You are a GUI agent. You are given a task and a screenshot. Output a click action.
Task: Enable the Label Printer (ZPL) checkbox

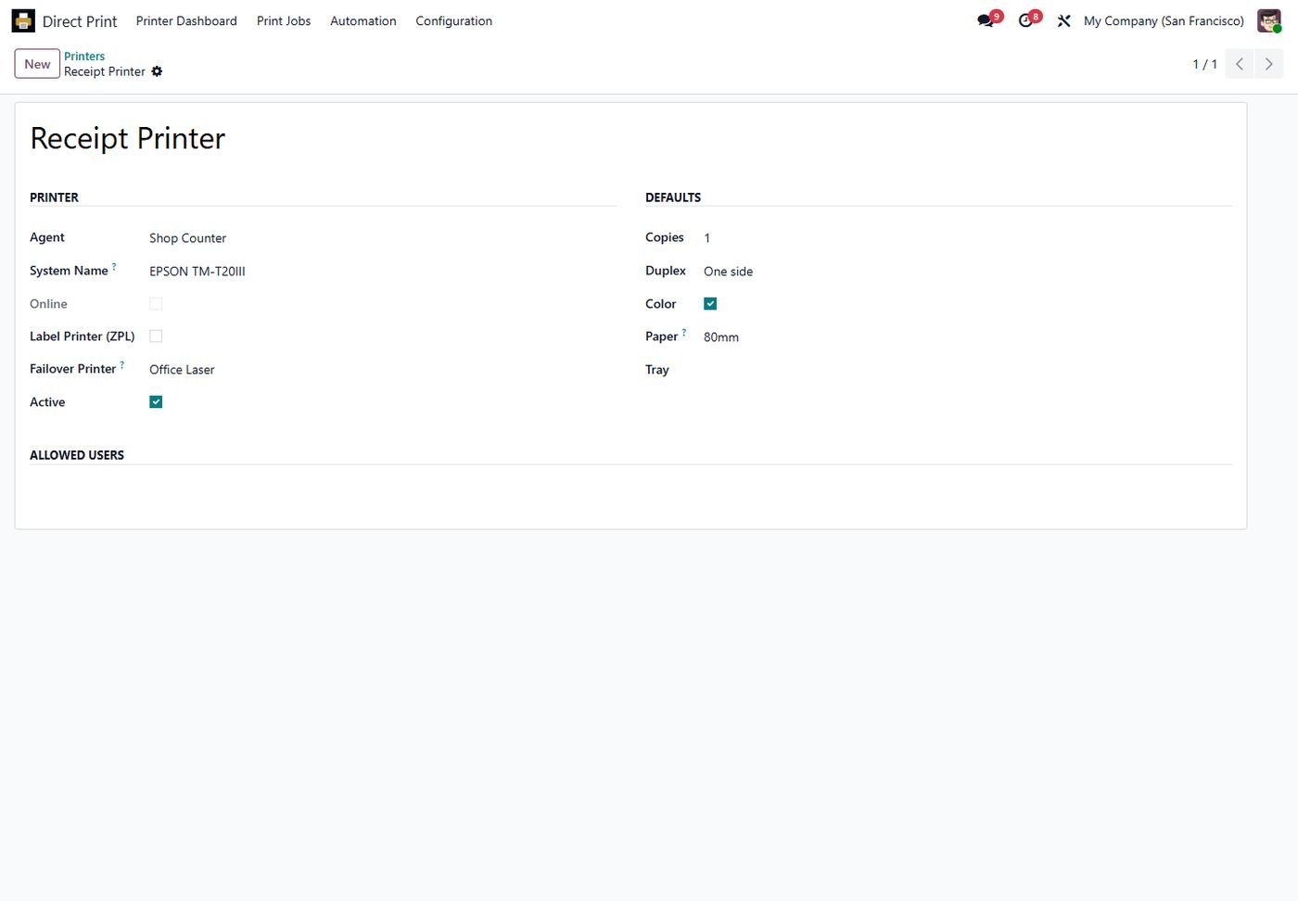[156, 336]
